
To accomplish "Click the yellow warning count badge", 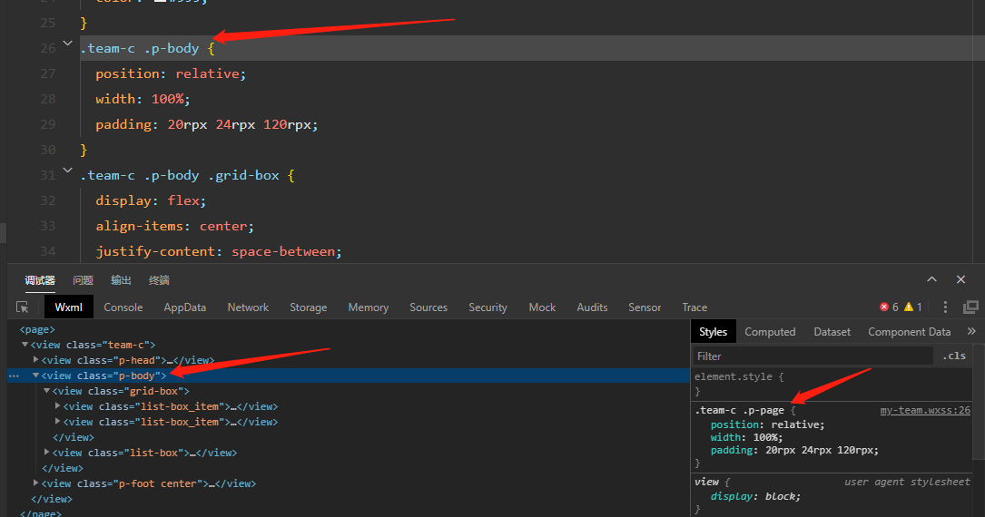I will (912, 307).
